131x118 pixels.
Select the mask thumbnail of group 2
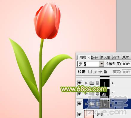pos(105,93)
